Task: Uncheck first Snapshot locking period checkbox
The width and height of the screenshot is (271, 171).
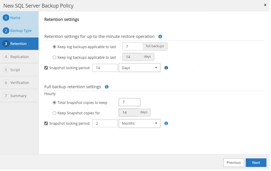Action: tap(46, 68)
